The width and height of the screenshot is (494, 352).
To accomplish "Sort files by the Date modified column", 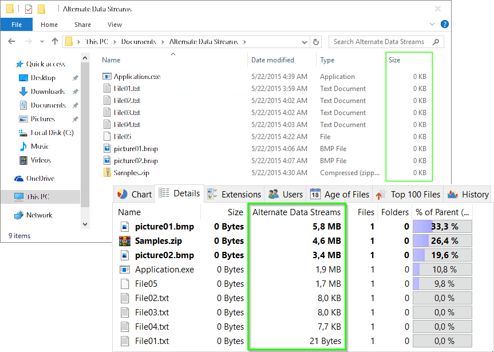I will [273, 60].
